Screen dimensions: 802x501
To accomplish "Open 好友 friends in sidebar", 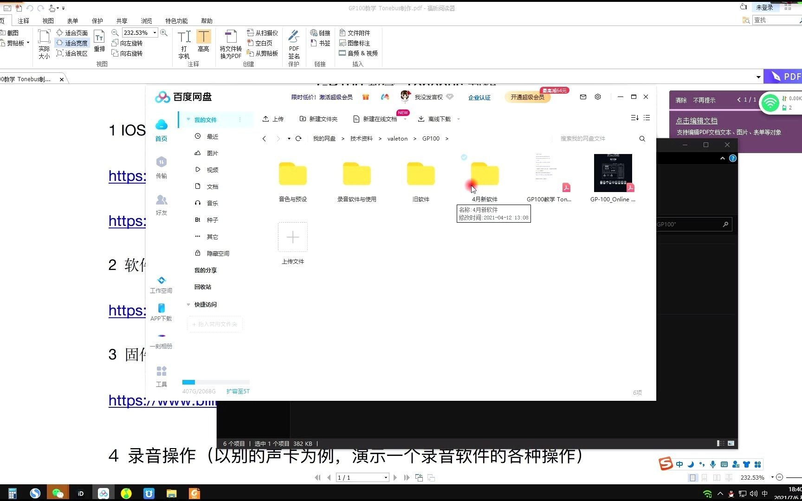I will (x=161, y=205).
